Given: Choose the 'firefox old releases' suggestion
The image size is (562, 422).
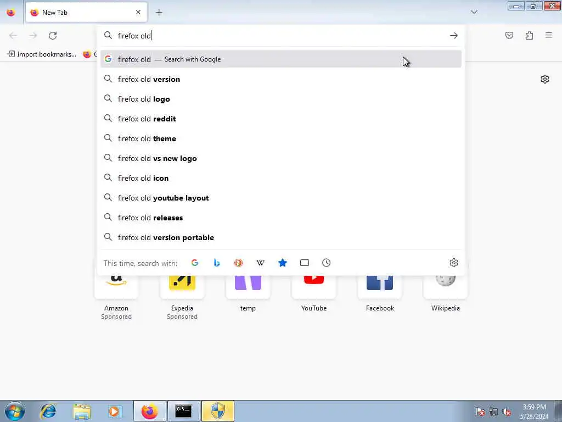Looking at the screenshot, I should click(281, 217).
